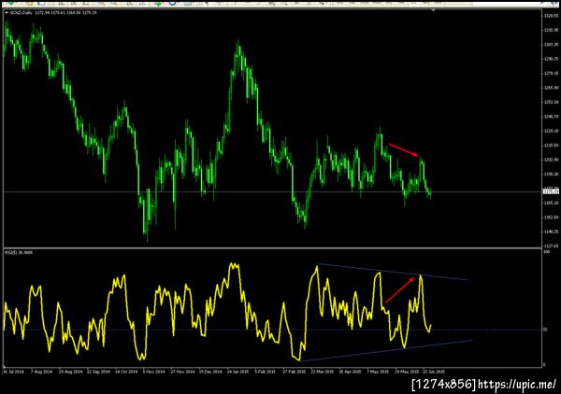Click the 1278.15 price scale label
Screen dimensions: 561x394
551,73
